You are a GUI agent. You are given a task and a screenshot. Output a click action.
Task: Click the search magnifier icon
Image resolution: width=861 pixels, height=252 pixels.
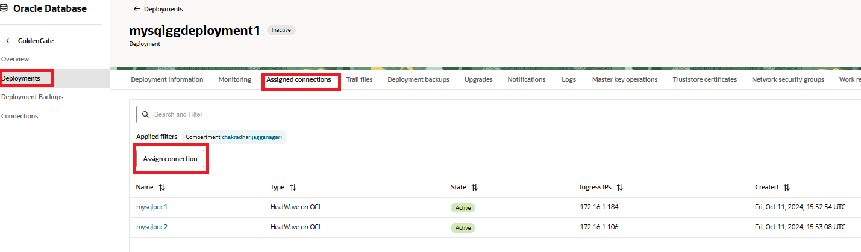tap(145, 114)
